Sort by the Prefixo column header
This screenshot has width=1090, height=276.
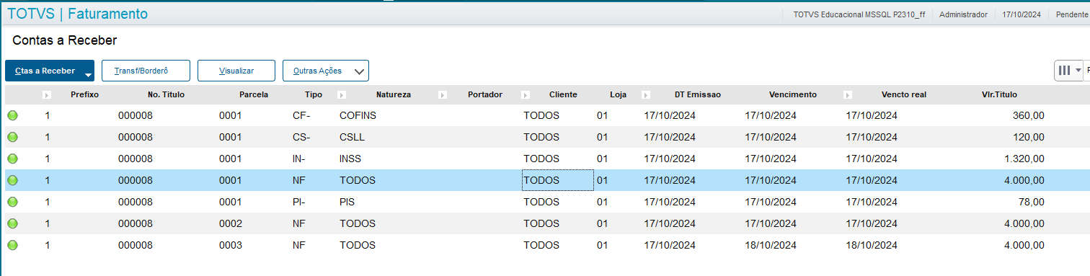84,94
